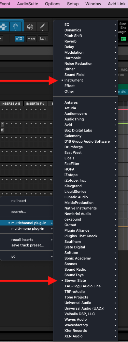Open the Delay plug-in category
This screenshot has width=128, height=342.
click(x=86, y=47)
